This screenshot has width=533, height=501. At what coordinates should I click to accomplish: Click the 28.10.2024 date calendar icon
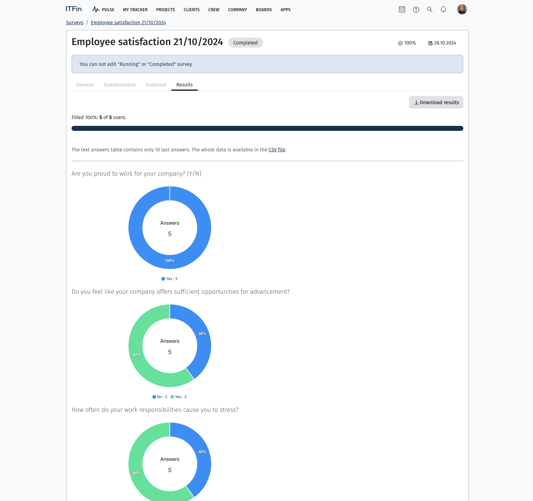coord(430,43)
